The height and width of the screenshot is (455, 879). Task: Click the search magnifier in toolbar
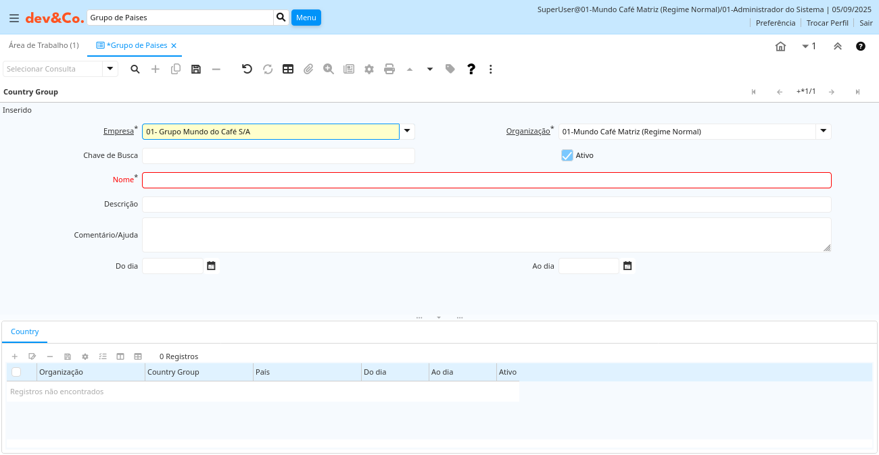[135, 69]
